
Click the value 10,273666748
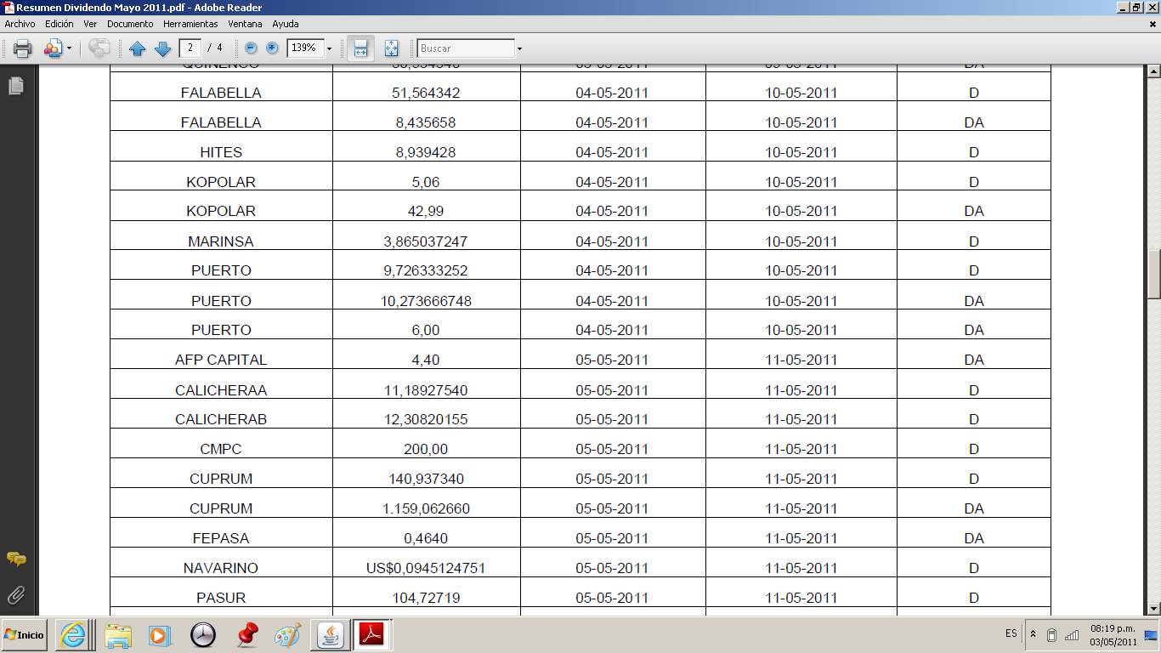pyautogui.click(x=426, y=301)
